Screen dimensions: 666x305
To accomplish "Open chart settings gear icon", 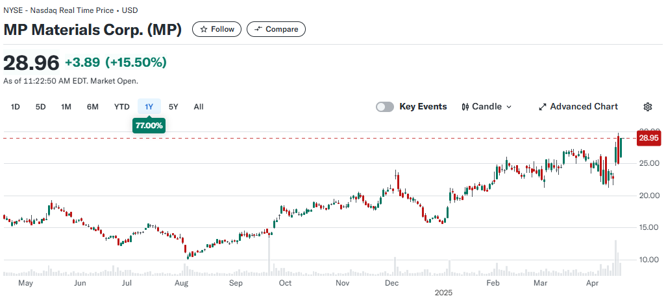I will pos(647,107).
